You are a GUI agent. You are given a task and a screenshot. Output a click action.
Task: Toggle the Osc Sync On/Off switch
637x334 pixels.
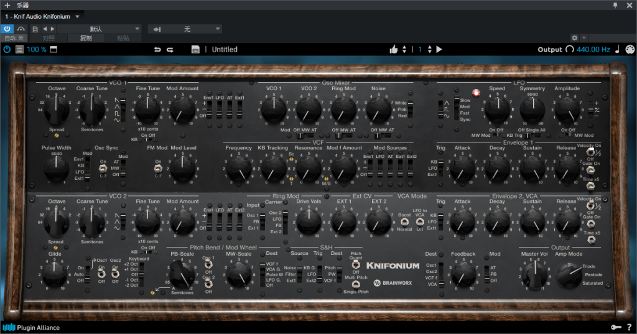(103, 168)
